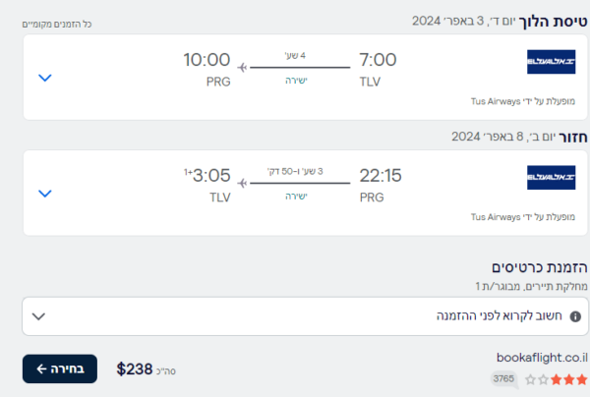Select the $238 offer with the בחירה button
590x397 pixels.
tap(60, 369)
